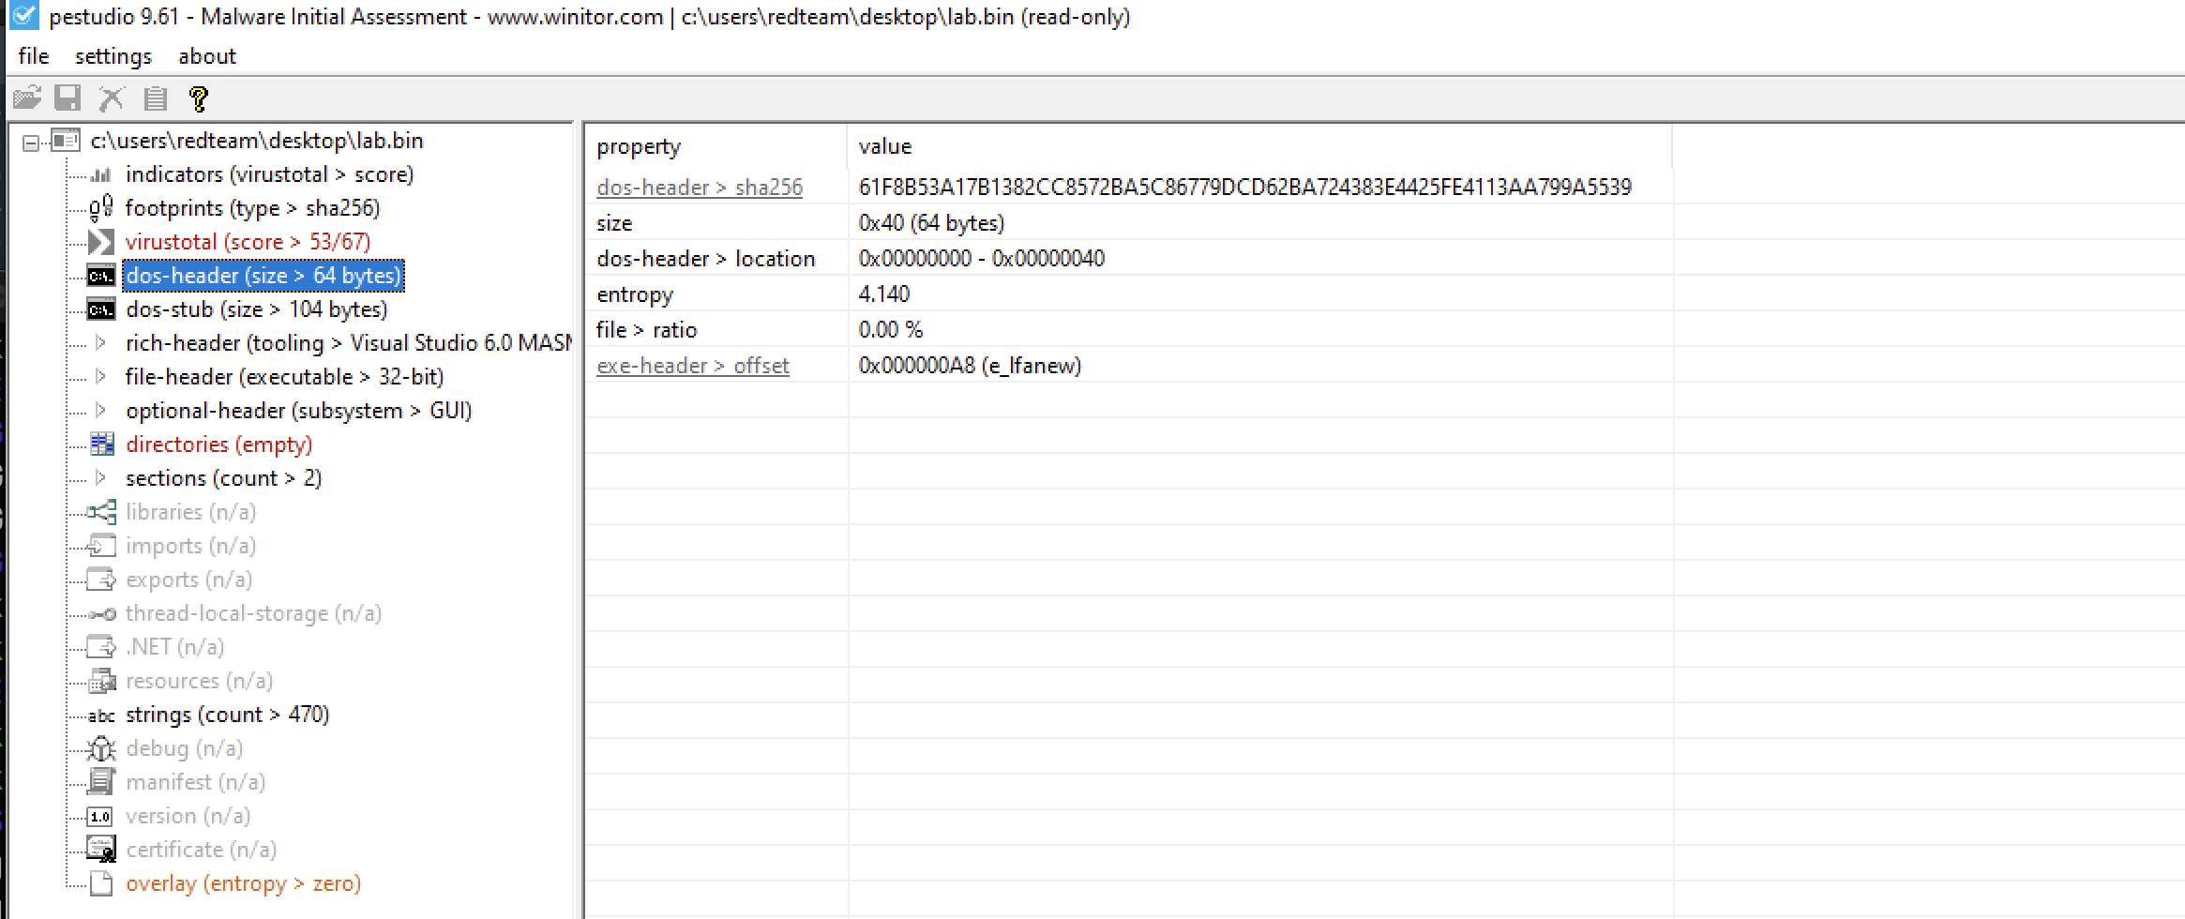Open the about menu

tap(207, 56)
